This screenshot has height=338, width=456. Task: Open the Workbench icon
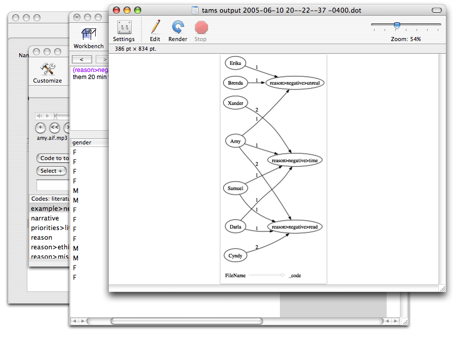[x=89, y=34]
